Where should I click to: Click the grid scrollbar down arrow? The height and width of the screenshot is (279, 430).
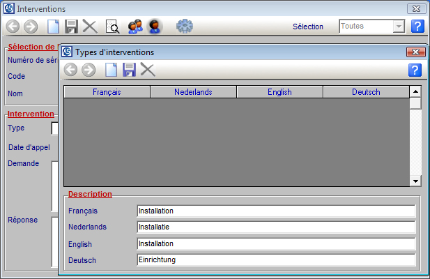click(415, 181)
